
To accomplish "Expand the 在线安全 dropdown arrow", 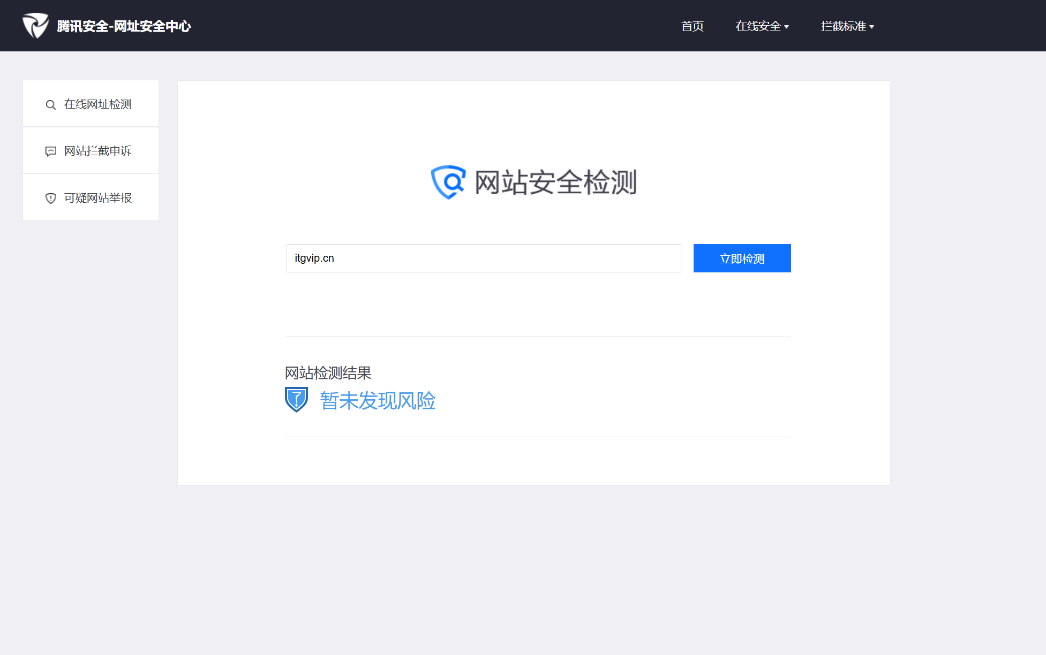I will point(786,27).
